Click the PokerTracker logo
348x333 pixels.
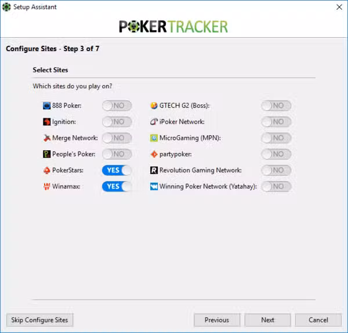[x=173, y=27]
